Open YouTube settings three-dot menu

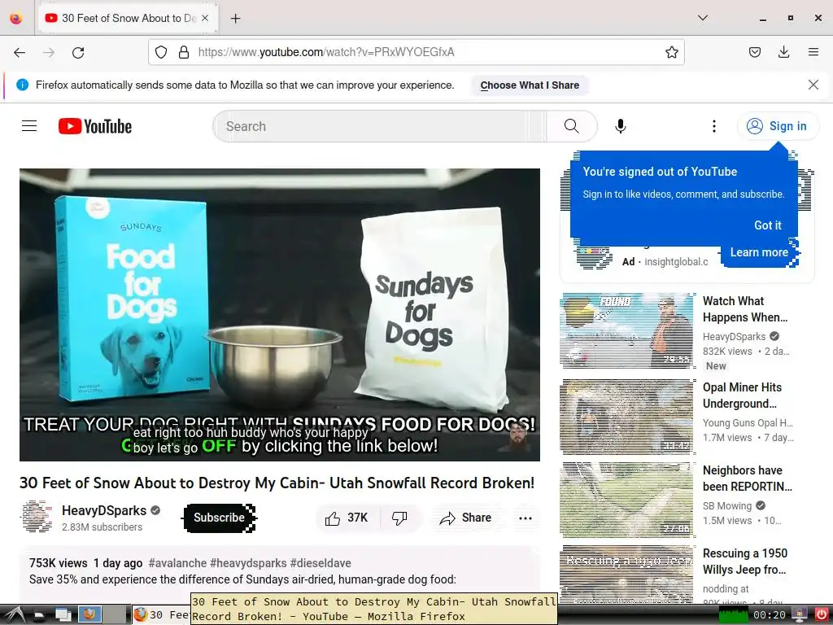pos(713,126)
